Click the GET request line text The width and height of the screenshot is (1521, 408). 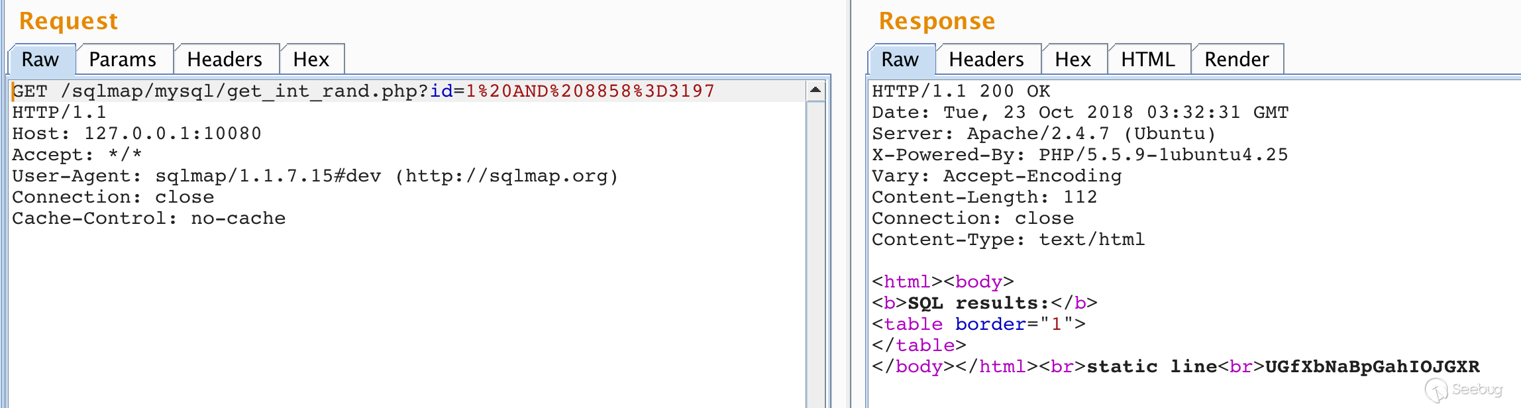(x=364, y=91)
